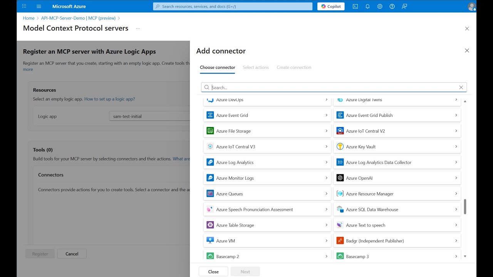Open How to set up a logic app link
Screen dimensions: 493x277
[109, 99]
